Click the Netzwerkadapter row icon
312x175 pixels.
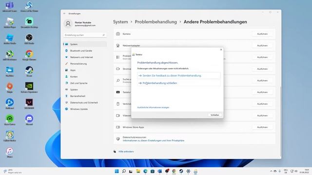click(x=118, y=46)
